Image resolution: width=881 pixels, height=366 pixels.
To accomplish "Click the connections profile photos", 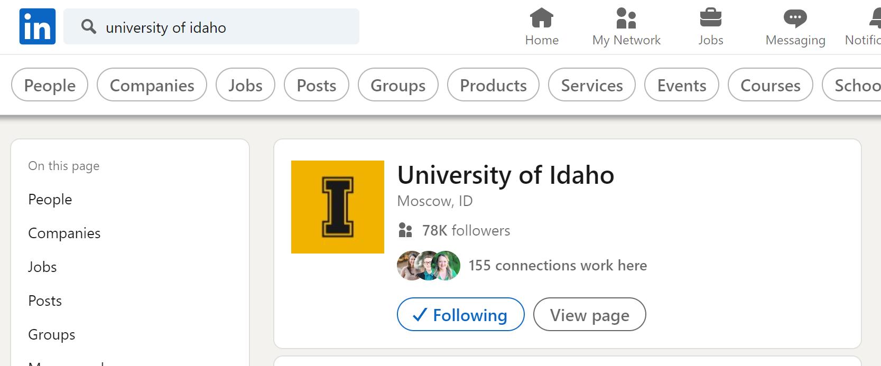I will [429, 266].
